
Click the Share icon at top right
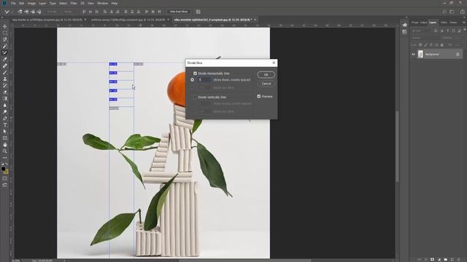click(x=462, y=12)
